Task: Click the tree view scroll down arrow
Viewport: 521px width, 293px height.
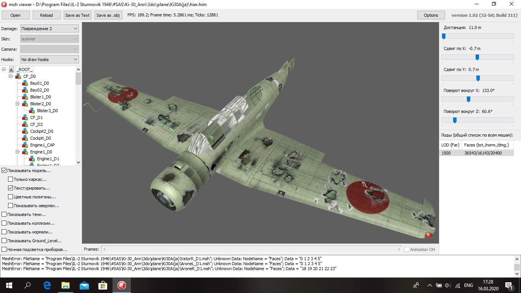Action: pos(79,162)
